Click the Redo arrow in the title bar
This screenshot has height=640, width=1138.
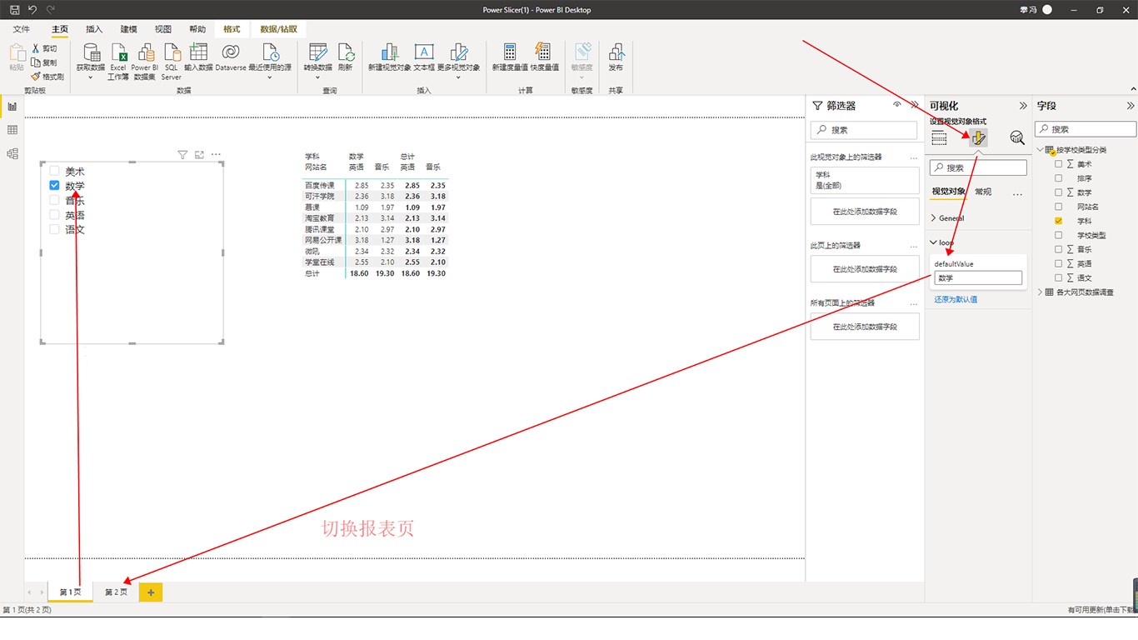click(50, 10)
